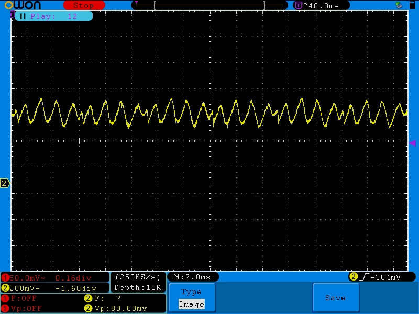Click the -304mV trigger level value
Viewport: 419px width, 314px height.
pos(386,277)
